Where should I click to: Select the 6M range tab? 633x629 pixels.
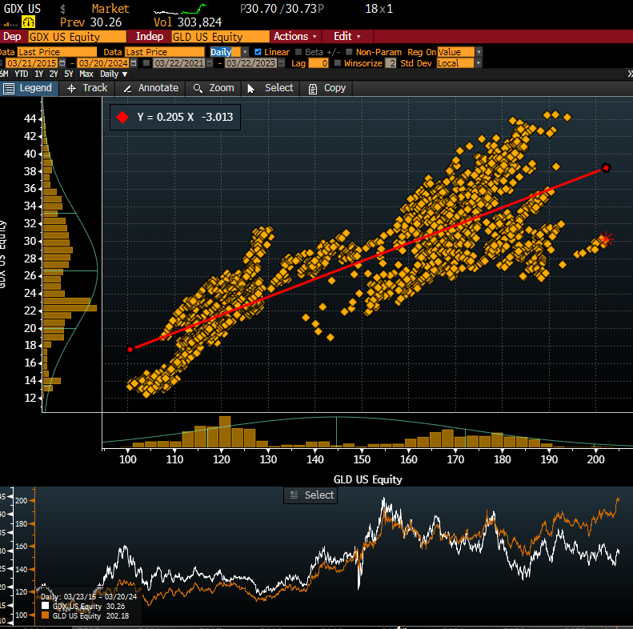[4, 74]
